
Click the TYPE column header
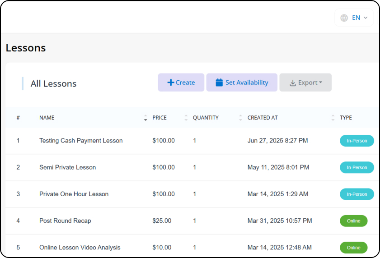[346, 118]
